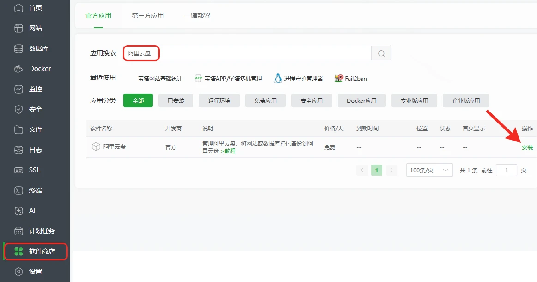Select the 已安装 category filter
The image size is (537, 282).
[x=176, y=100]
